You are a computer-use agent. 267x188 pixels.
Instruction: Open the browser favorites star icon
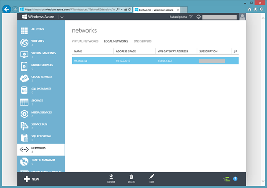[x=255, y=9]
